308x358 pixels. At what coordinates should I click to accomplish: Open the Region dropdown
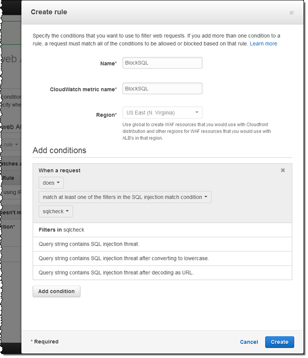coord(162,113)
